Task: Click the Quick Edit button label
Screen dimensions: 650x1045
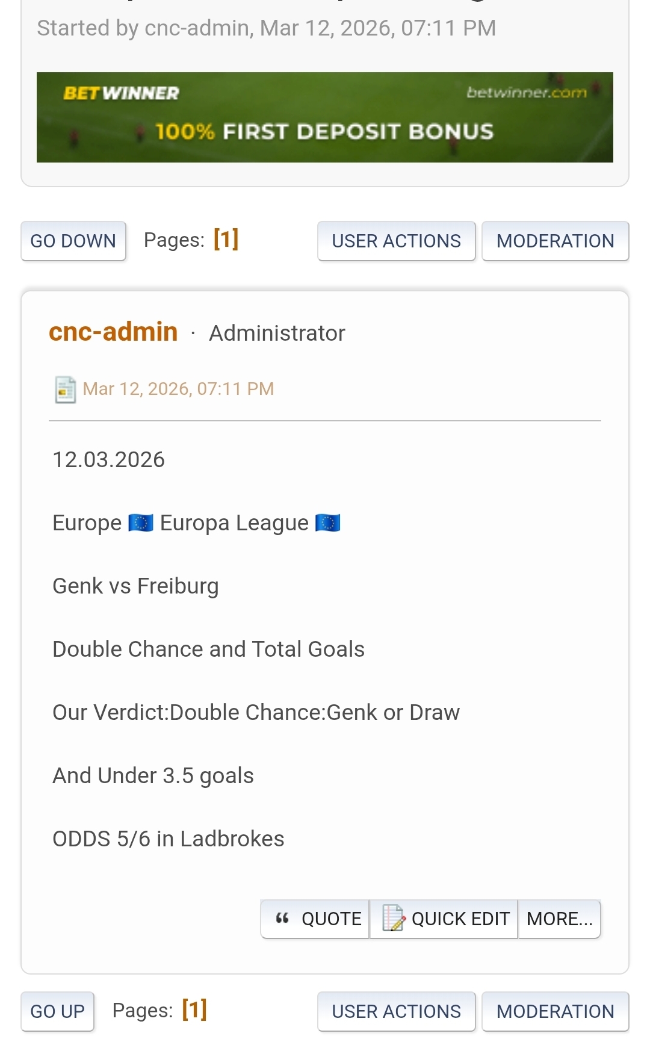Action: pyautogui.click(x=460, y=919)
